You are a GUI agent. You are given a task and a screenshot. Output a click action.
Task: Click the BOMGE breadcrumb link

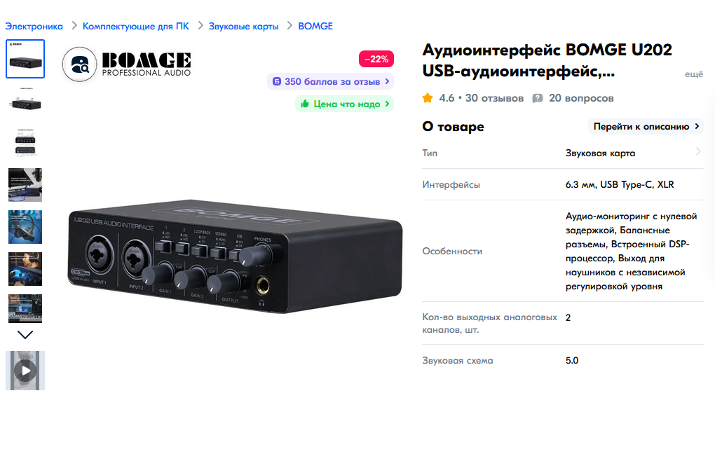pyautogui.click(x=315, y=26)
